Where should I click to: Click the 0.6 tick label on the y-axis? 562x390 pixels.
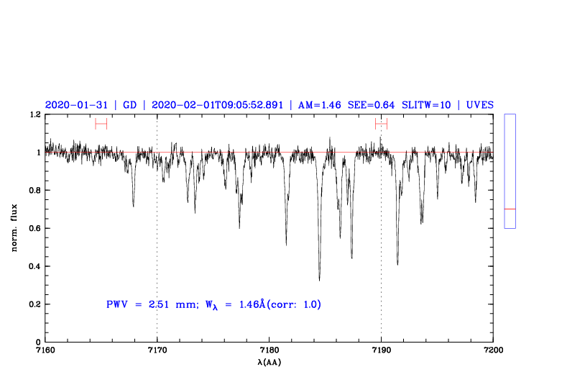coord(33,229)
